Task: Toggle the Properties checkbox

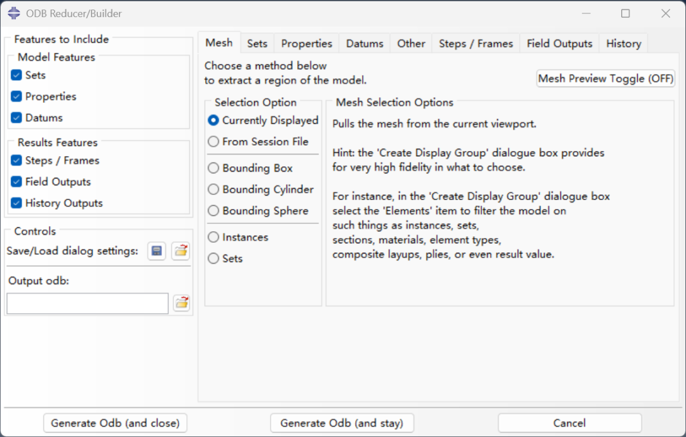Action: 17,97
